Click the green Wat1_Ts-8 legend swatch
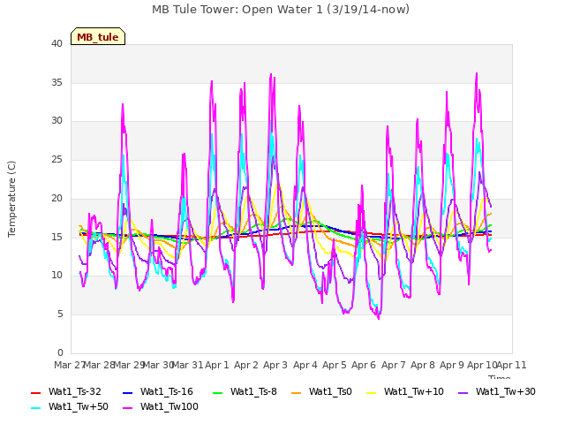The image size is (565, 424). coord(218,392)
